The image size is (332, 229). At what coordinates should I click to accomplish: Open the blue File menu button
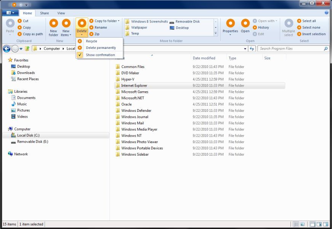pyautogui.click(x=10, y=13)
